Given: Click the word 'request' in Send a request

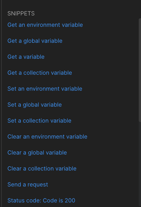Looking at the screenshot, I should [x=38, y=185].
